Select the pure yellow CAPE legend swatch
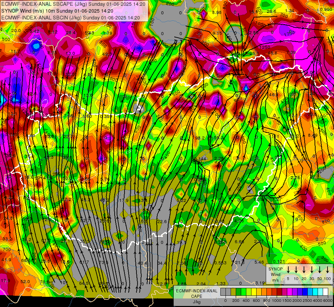334x307 pixels. click(x=254, y=292)
